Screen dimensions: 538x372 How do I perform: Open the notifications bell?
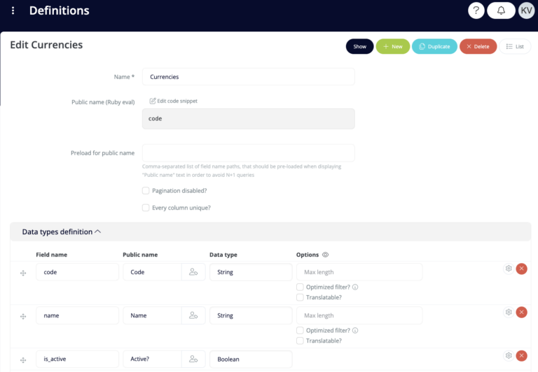click(501, 10)
